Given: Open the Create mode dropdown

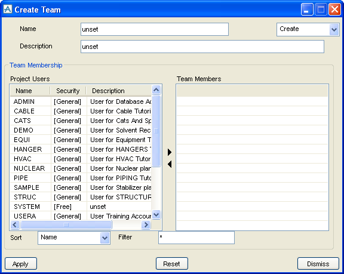Looking at the screenshot, I should coord(334,29).
